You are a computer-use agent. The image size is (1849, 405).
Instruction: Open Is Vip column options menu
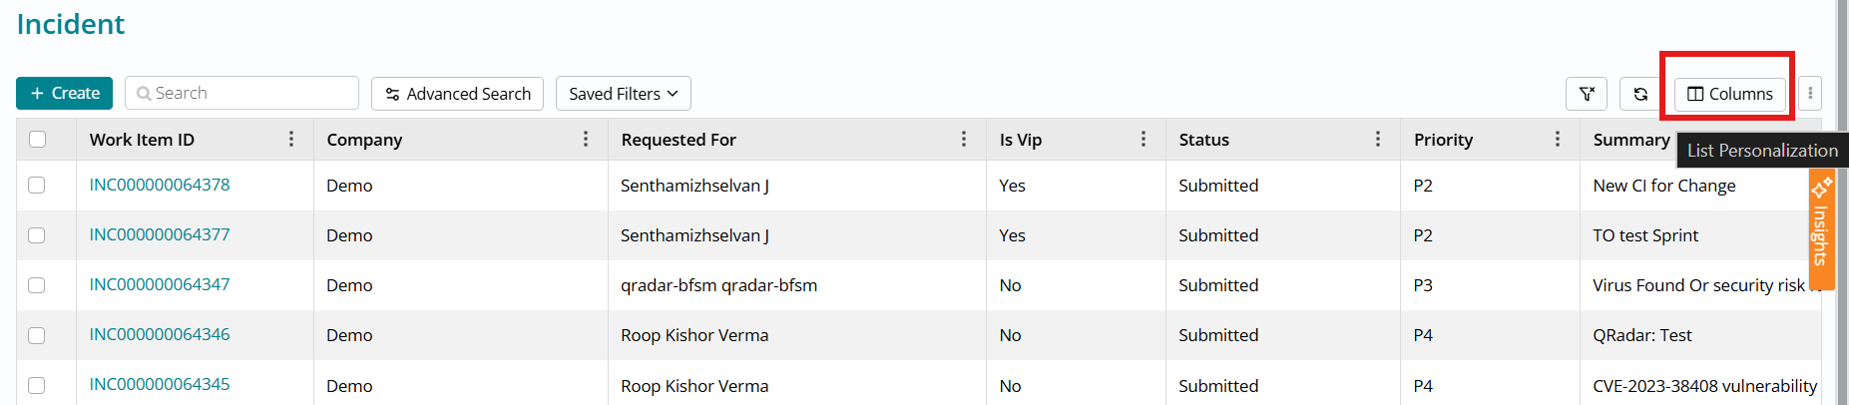pos(1144,140)
